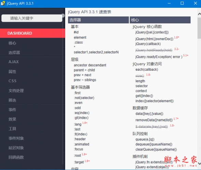Click the keyword search input field
The width and height of the screenshot is (201, 170).
click(x=32, y=18)
